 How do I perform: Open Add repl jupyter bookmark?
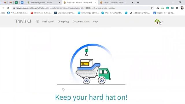pos(140,13)
